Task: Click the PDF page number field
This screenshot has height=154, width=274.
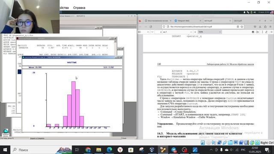Action: pos(159,32)
